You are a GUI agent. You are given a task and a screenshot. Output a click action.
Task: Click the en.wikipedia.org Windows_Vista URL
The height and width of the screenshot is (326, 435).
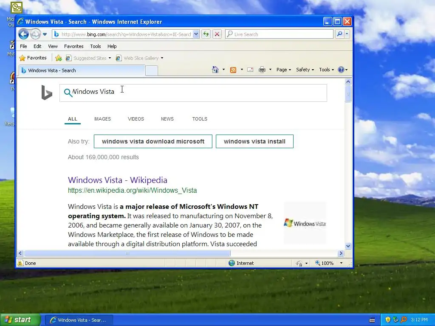(133, 191)
